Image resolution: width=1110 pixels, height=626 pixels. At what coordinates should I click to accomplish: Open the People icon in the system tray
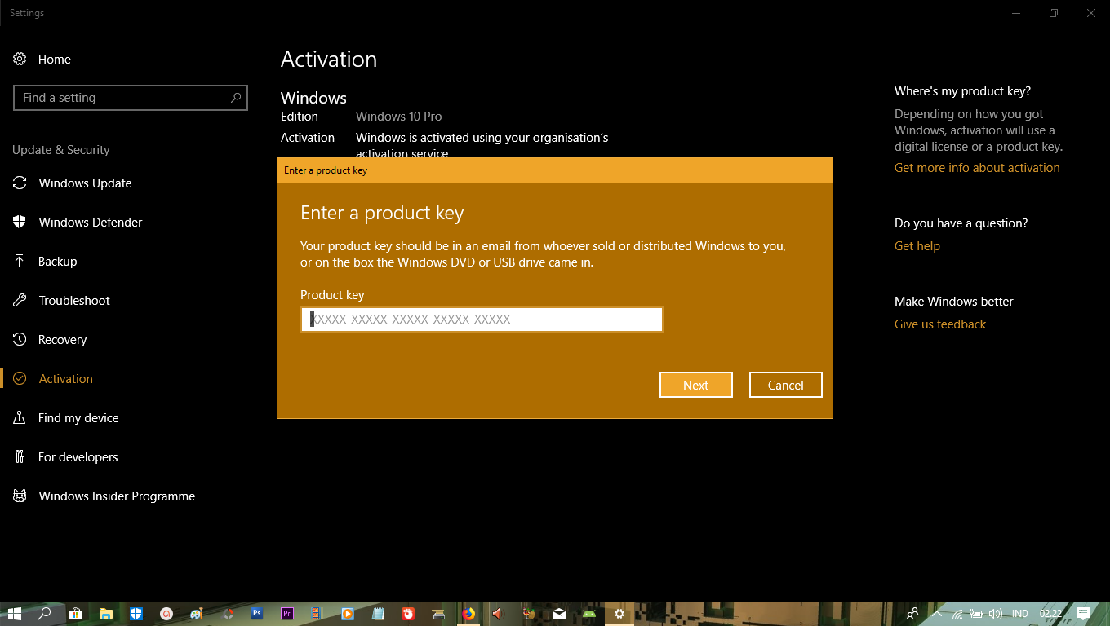click(912, 614)
